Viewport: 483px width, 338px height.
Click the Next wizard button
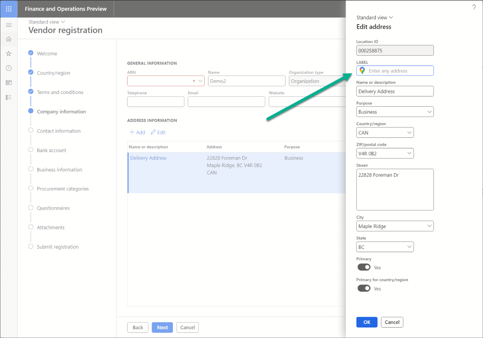click(162, 327)
